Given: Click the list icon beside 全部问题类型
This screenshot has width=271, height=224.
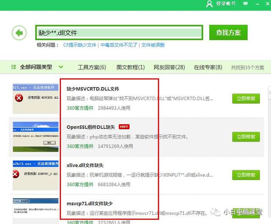Looking at the screenshot, I should click(x=14, y=67).
